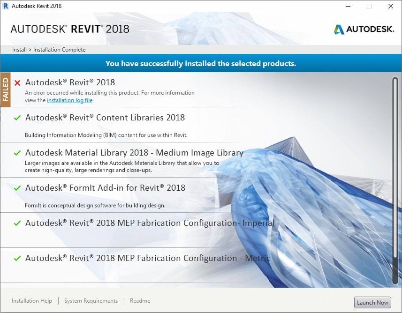Click green checkmark beside Material Library 2018
This screenshot has height=313, width=402.
coord(17,153)
